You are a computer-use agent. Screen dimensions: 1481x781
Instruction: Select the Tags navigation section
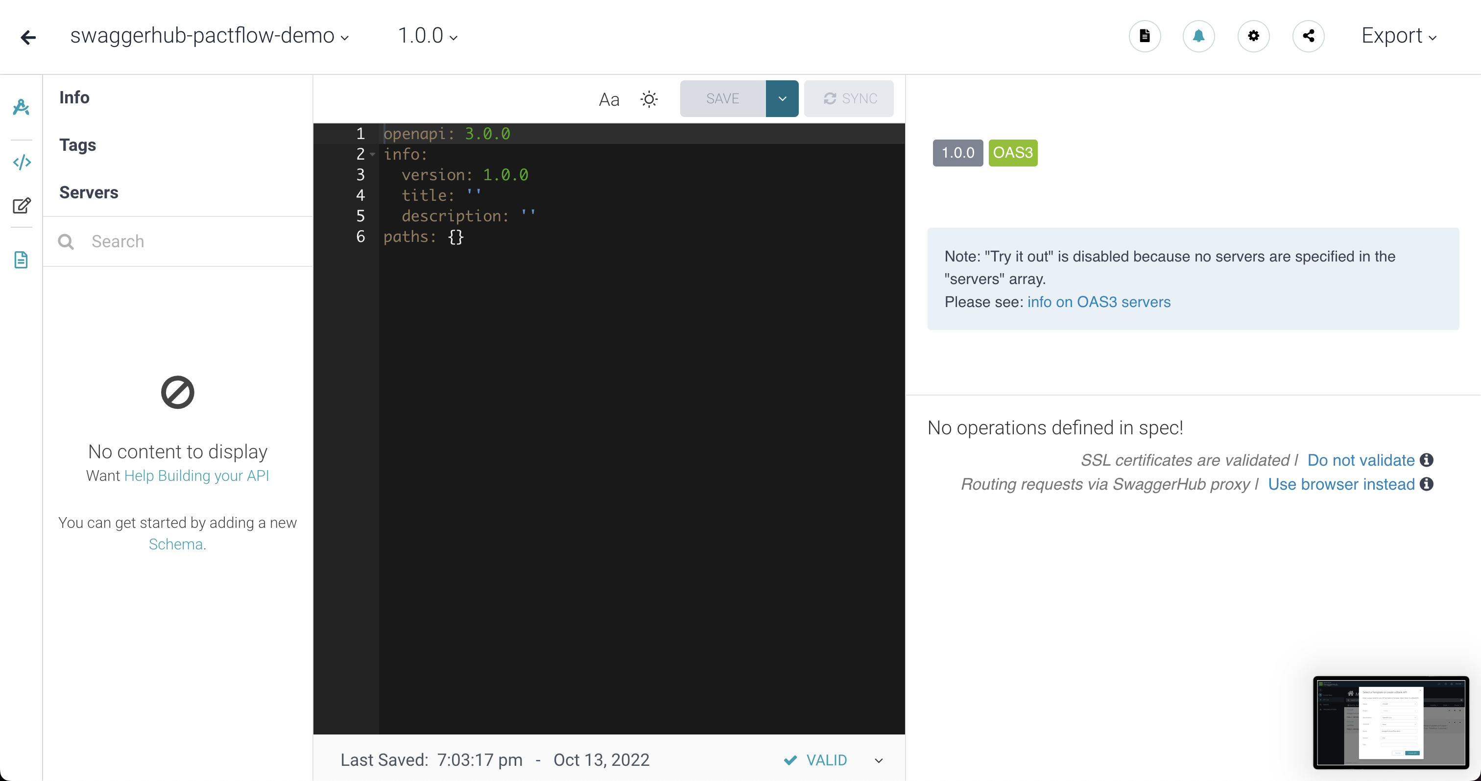[77, 144]
